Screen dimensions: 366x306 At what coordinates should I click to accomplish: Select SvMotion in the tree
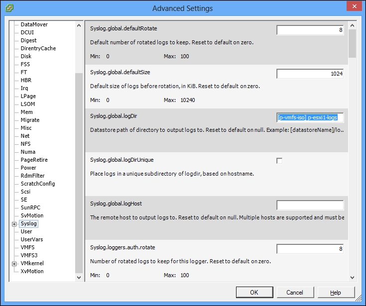[32, 215]
